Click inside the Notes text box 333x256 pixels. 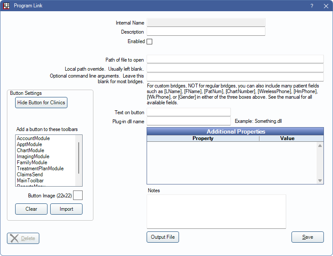tap(216, 211)
